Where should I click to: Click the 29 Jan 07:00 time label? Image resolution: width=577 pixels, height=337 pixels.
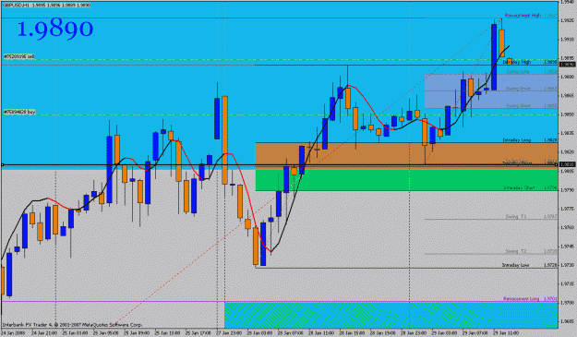point(475,333)
